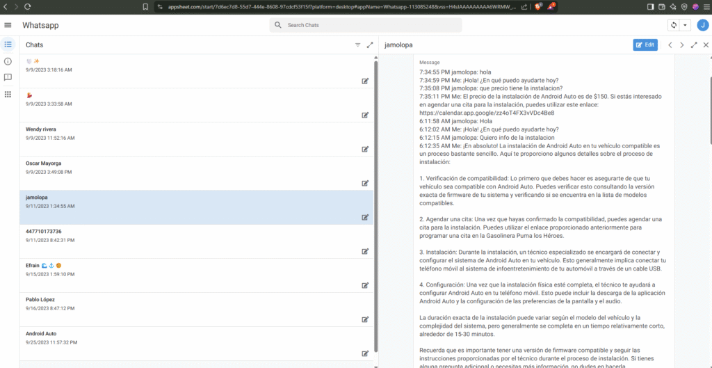Focus the Search Chats field
This screenshot has height=368, width=712.
click(x=366, y=25)
